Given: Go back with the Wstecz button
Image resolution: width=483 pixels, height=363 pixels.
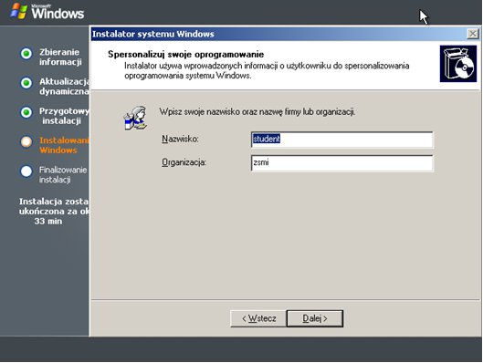Looking at the screenshot, I should pyautogui.click(x=258, y=318).
